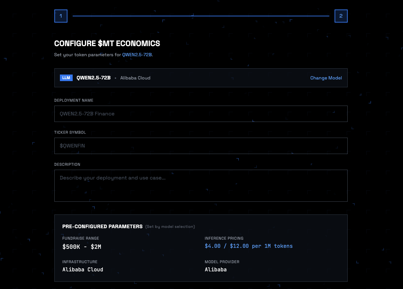Screen dimensions: 403x289
Task: Click the inference pricing per 1M tokens value
Action: click(248, 246)
